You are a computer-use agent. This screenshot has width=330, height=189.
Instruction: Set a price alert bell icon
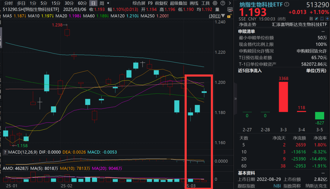[322, 19]
